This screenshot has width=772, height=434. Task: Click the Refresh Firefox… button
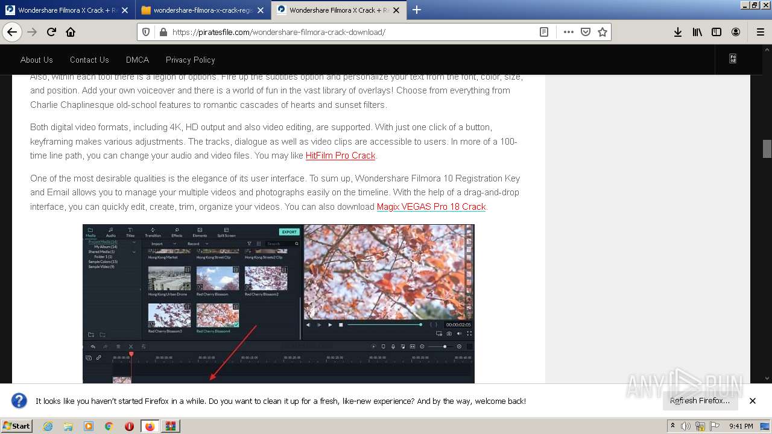[700, 401]
